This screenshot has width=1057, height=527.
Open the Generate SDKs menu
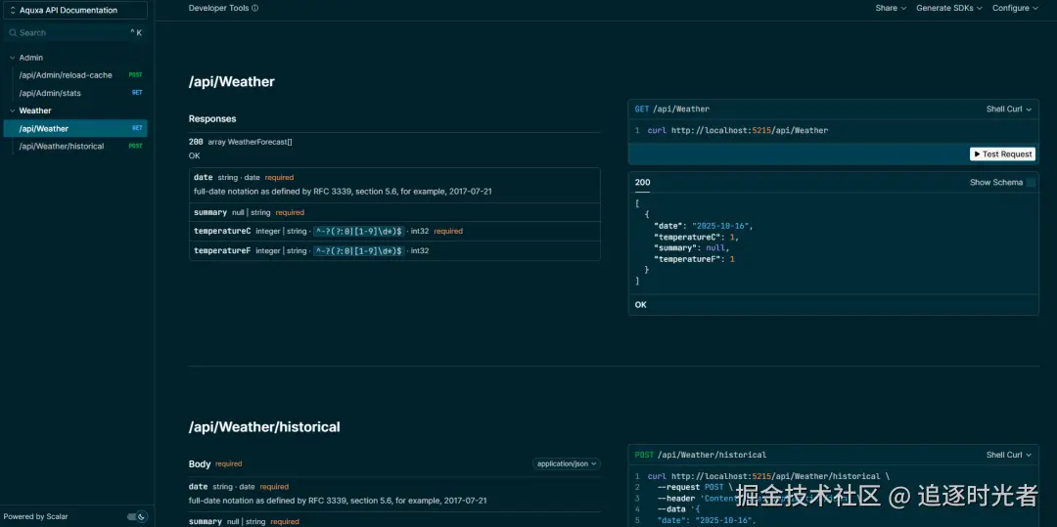click(x=947, y=8)
